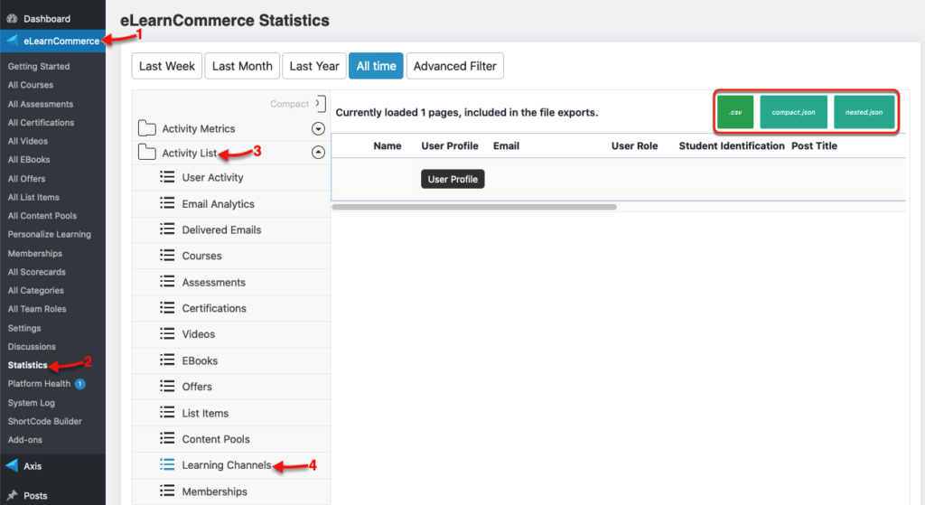This screenshot has width=925, height=505.
Task: Collapse the Activity List section arrow
Action: pyautogui.click(x=318, y=152)
